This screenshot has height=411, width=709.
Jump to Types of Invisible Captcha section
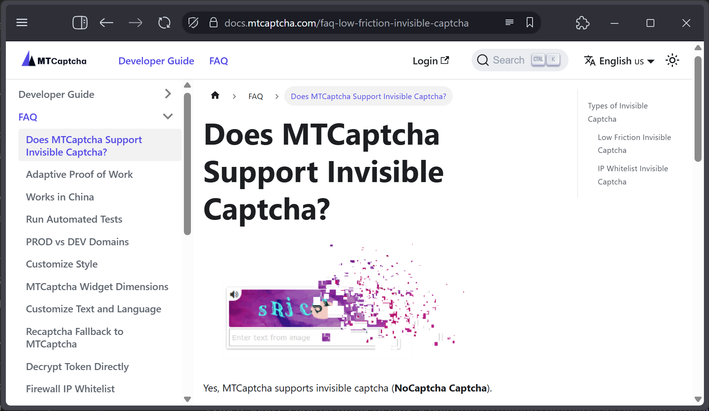pyautogui.click(x=618, y=112)
